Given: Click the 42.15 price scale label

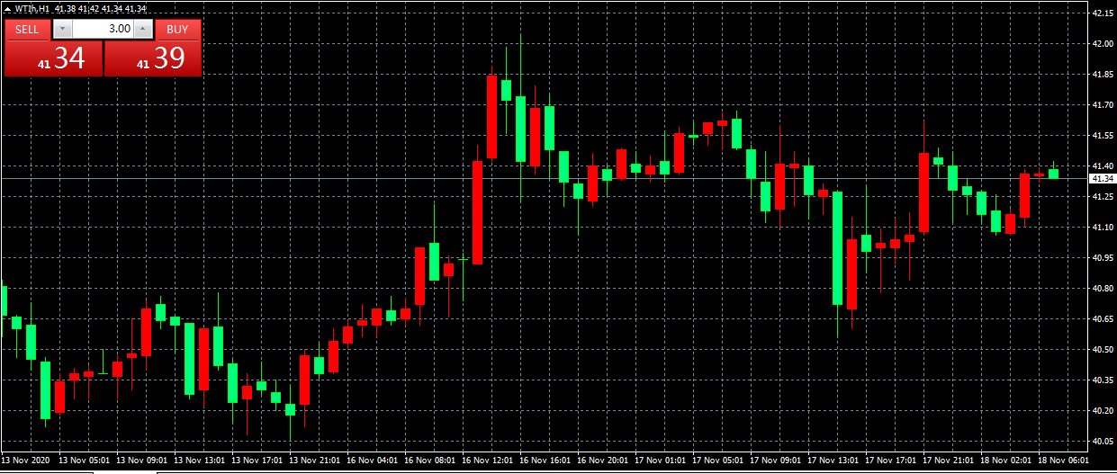Looking at the screenshot, I should [x=1103, y=13].
